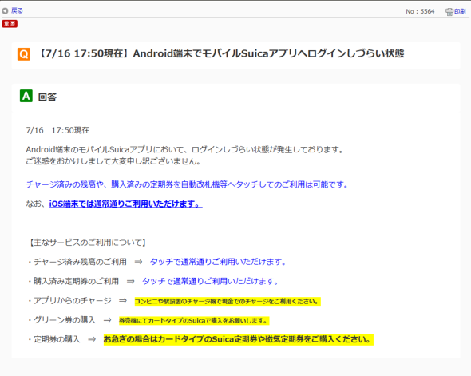Viewport: 471px width, 376px height.
Task: Click the orange Q question icon
Action: tap(24, 54)
